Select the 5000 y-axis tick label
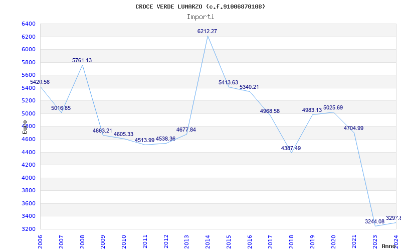 coord(29,113)
